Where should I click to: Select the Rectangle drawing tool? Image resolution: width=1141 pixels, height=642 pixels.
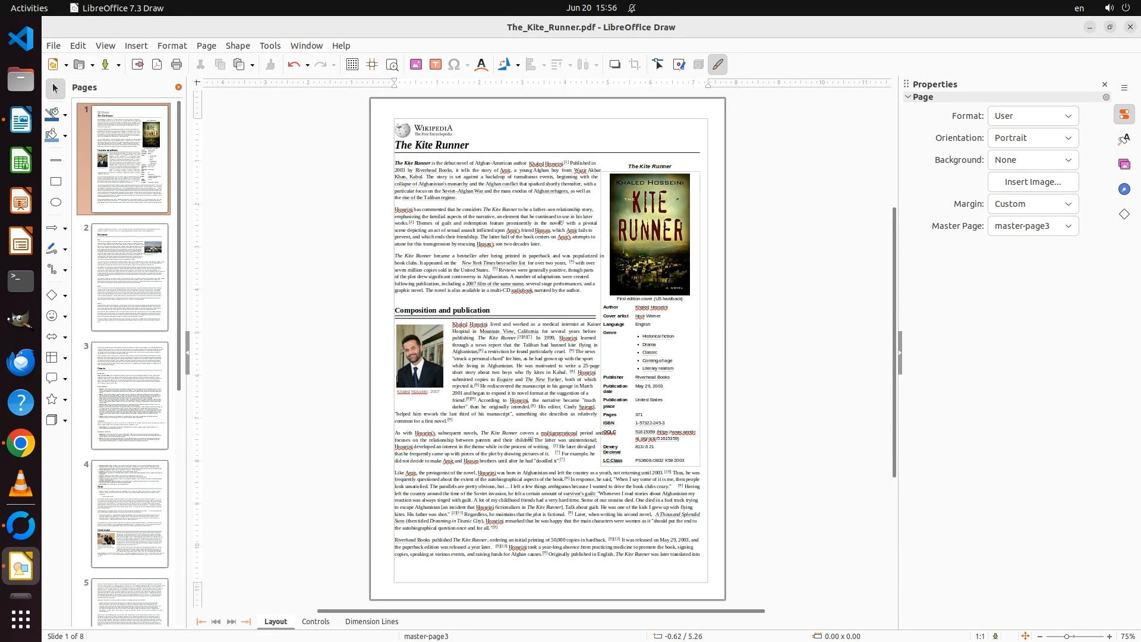(56, 181)
